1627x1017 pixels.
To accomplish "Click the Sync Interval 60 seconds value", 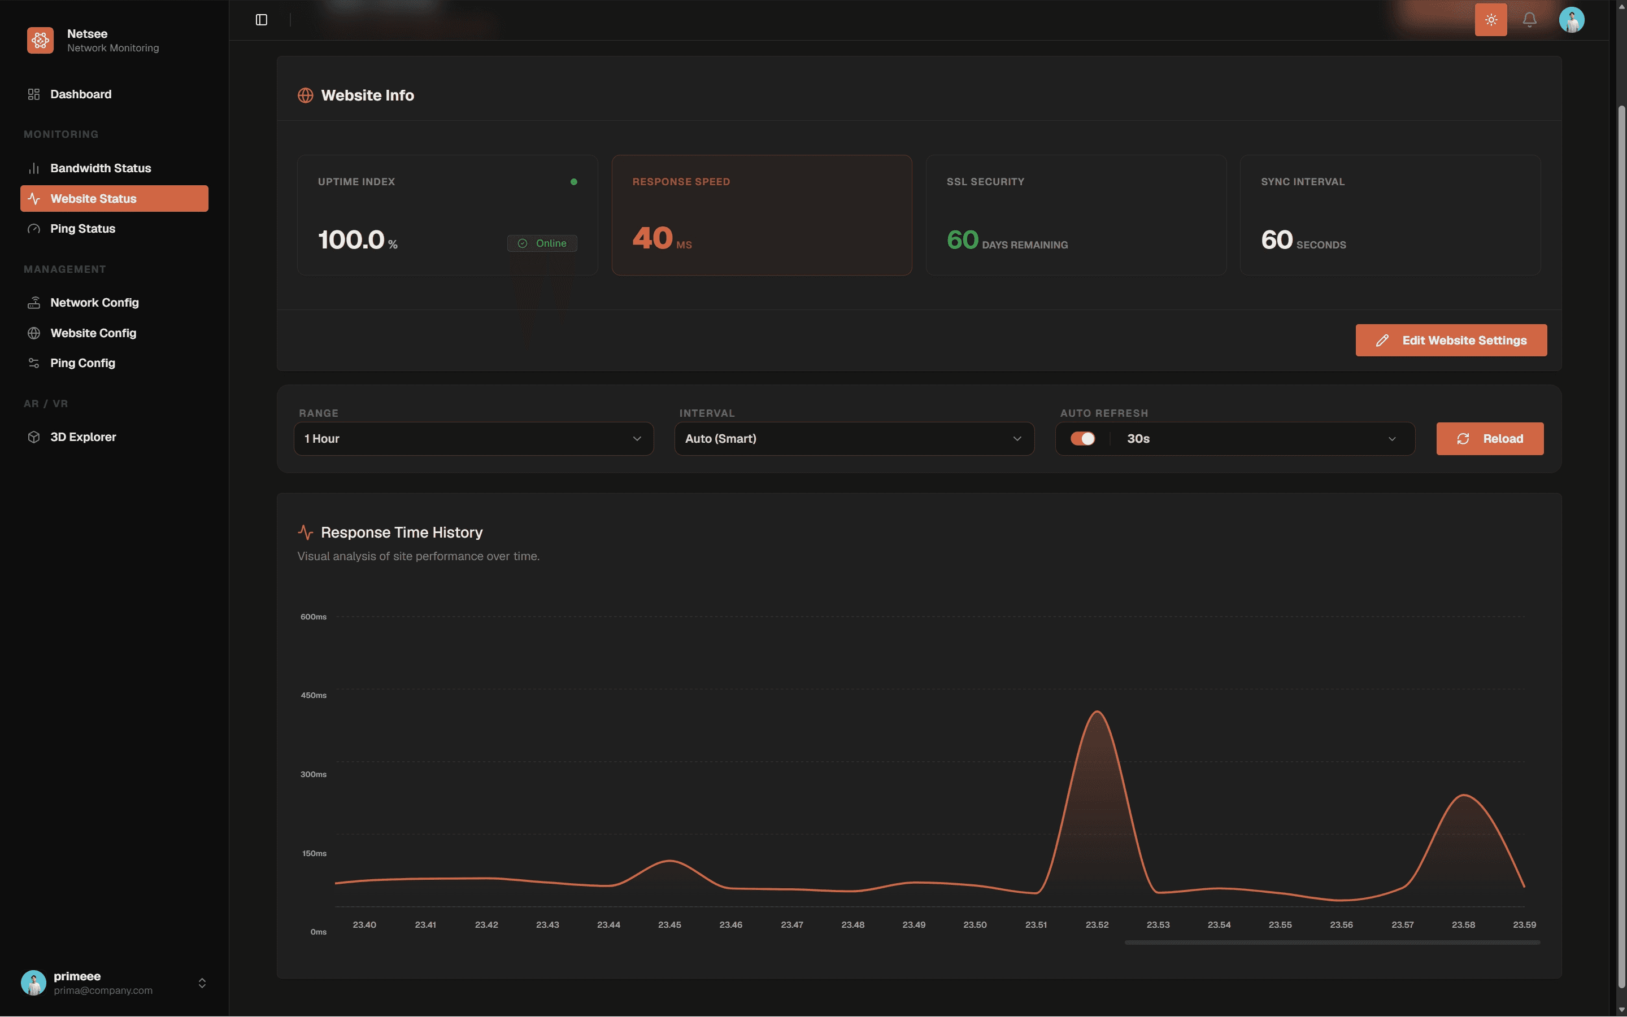I will point(1303,240).
